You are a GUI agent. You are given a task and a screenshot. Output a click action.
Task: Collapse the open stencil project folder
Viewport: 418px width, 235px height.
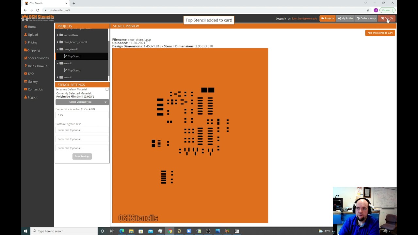[58, 63]
